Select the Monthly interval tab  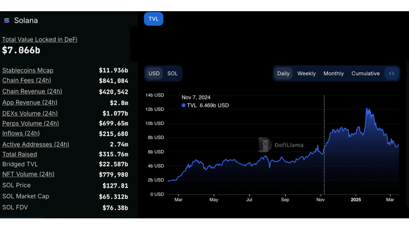[x=334, y=73]
